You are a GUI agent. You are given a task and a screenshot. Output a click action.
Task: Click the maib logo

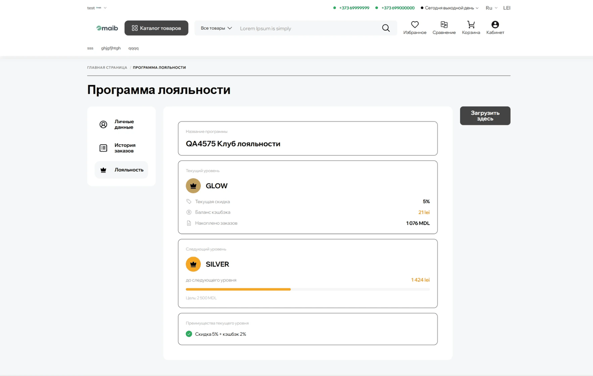click(107, 28)
